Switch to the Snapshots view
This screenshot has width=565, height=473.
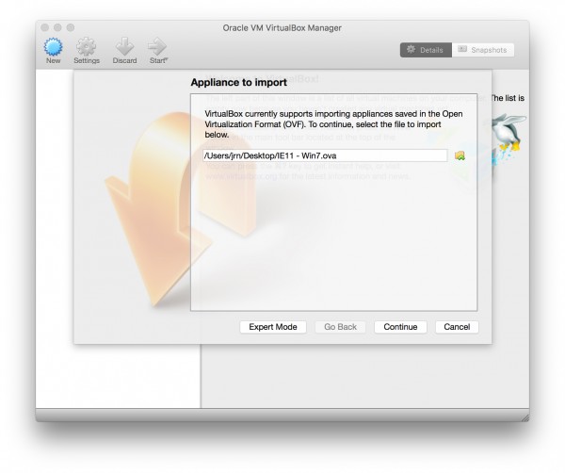coord(483,50)
